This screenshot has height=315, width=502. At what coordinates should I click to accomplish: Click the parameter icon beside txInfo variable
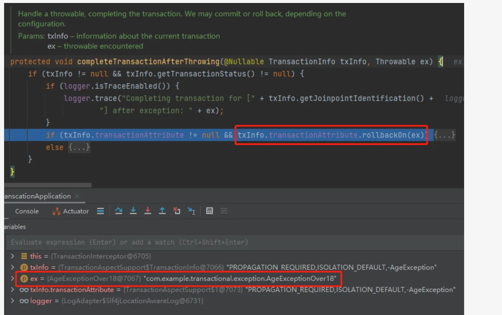pyautogui.click(x=24, y=267)
